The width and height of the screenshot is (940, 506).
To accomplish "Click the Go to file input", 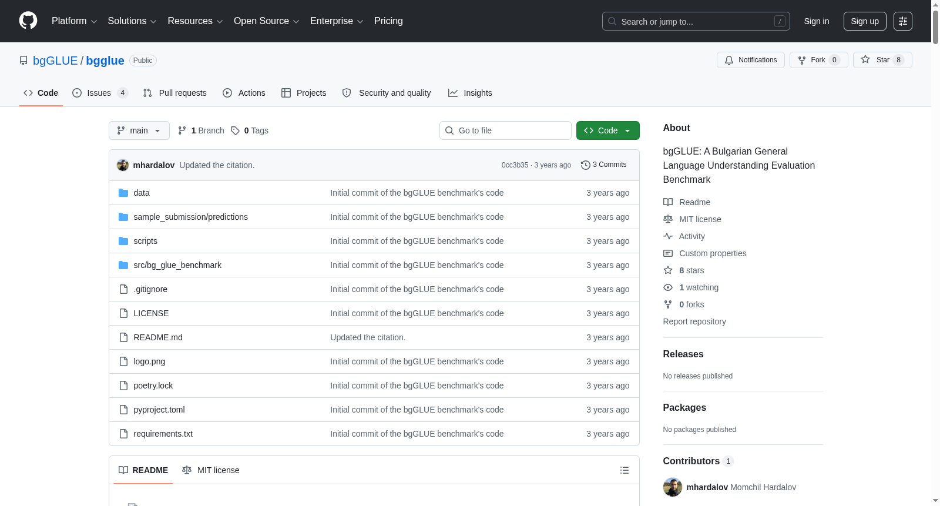I will click(x=505, y=130).
